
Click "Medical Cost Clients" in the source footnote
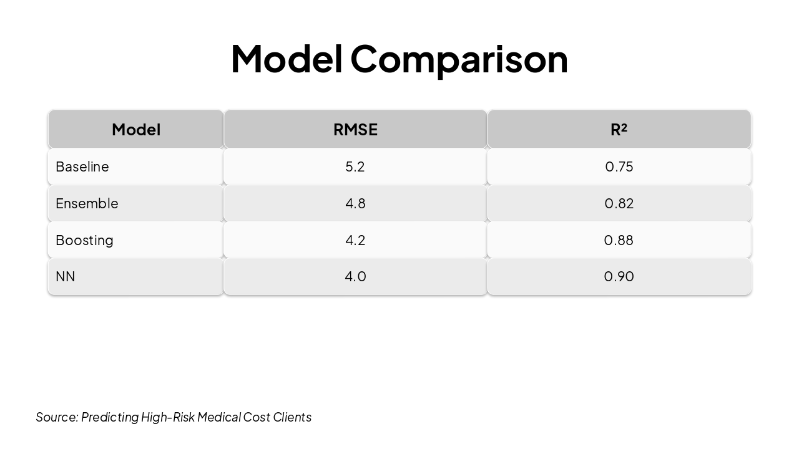[x=254, y=417]
